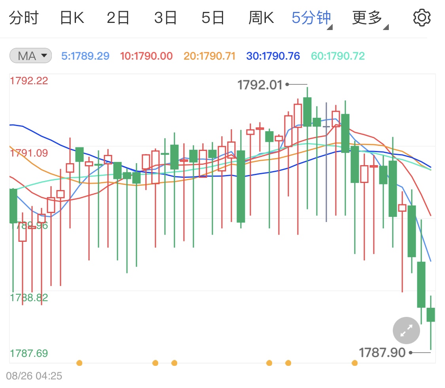Viewport: 445px width, 388px height.
Task: Open the MA indicator dropdown
Action: pos(30,56)
